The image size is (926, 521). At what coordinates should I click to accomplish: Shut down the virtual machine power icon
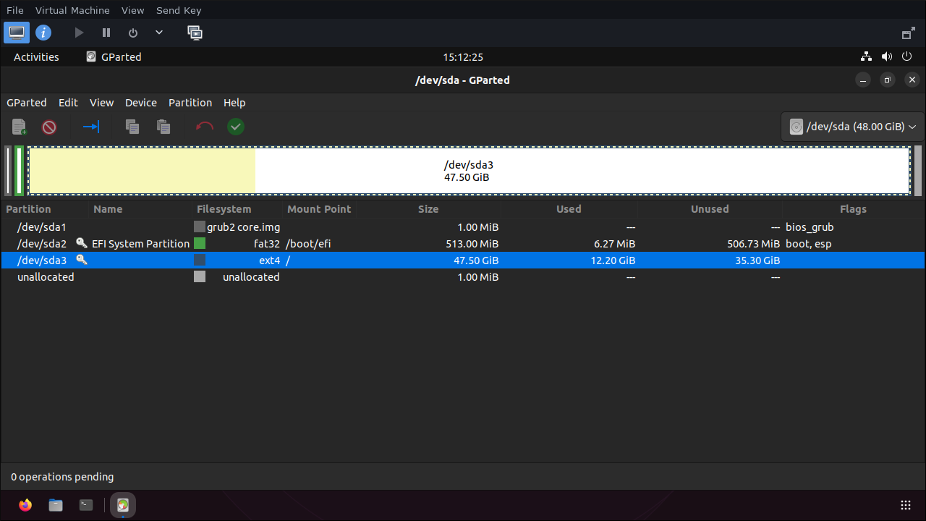point(133,33)
